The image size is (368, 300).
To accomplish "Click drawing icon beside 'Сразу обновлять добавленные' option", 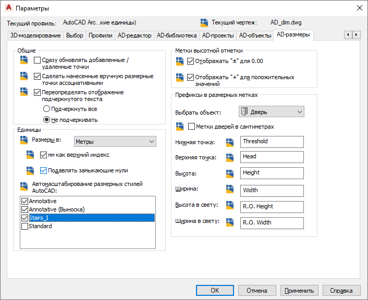I will (x=24, y=60).
